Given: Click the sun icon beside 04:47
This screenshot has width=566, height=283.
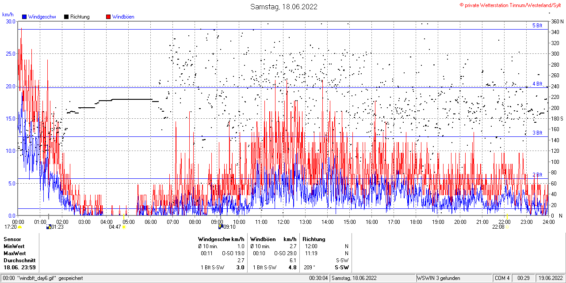Looking at the screenshot, I should coord(124,227).
